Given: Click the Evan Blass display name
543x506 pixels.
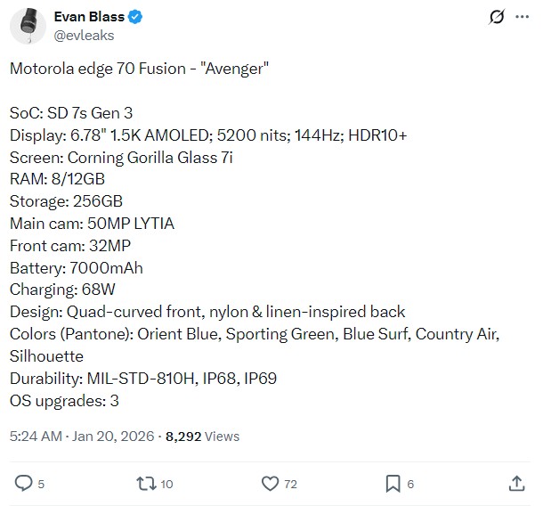Looking at the screenshot, I should (90, 17).
